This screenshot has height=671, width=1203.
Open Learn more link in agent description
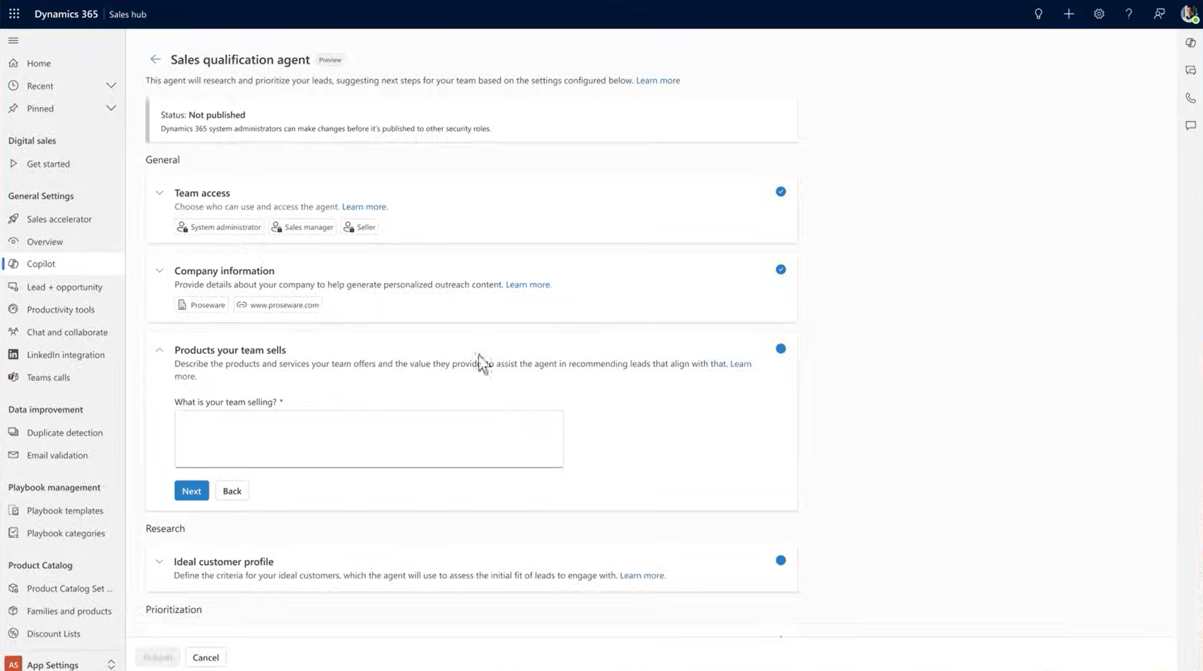coord(658,81)
